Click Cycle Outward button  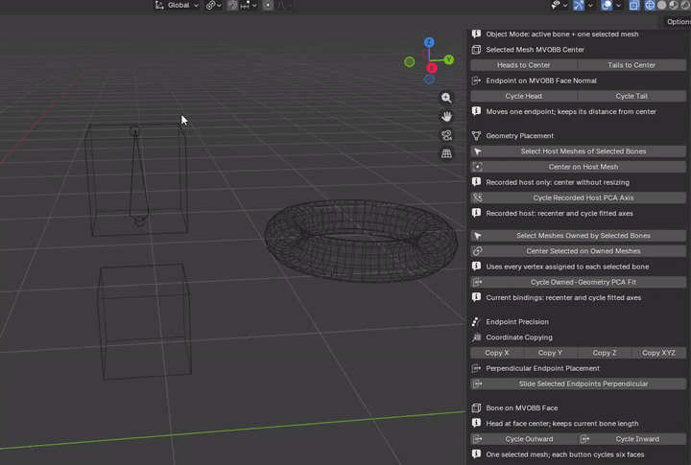tap(524, 439)
